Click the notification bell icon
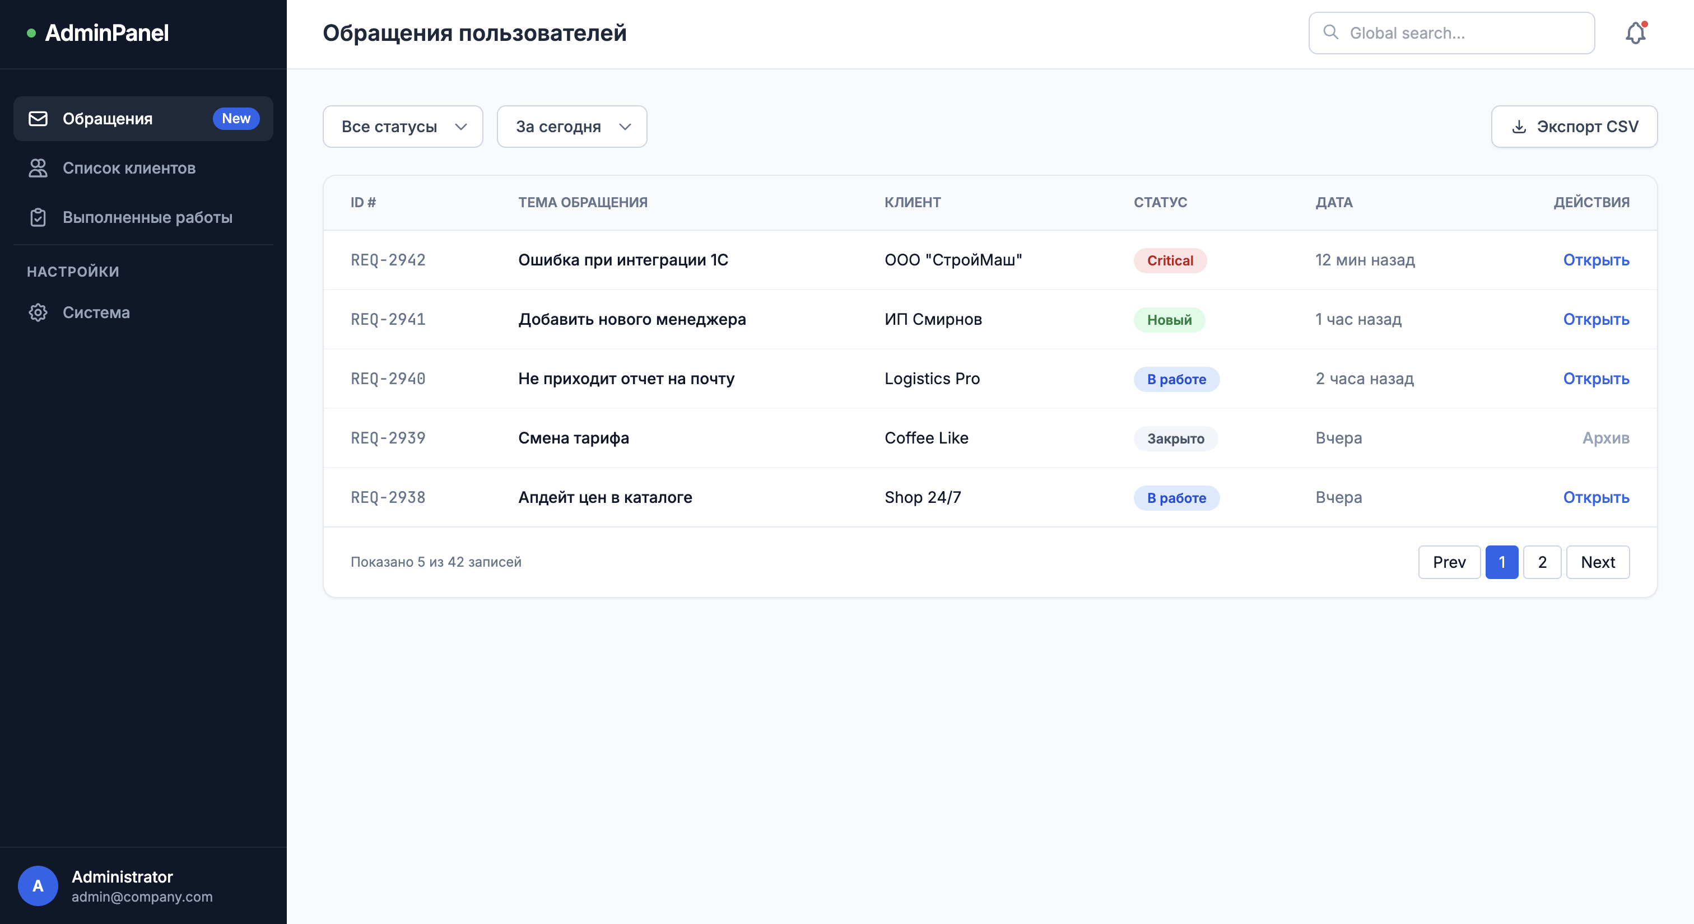This screenshot has width=1694, height=924. (x=1636, y=32)
